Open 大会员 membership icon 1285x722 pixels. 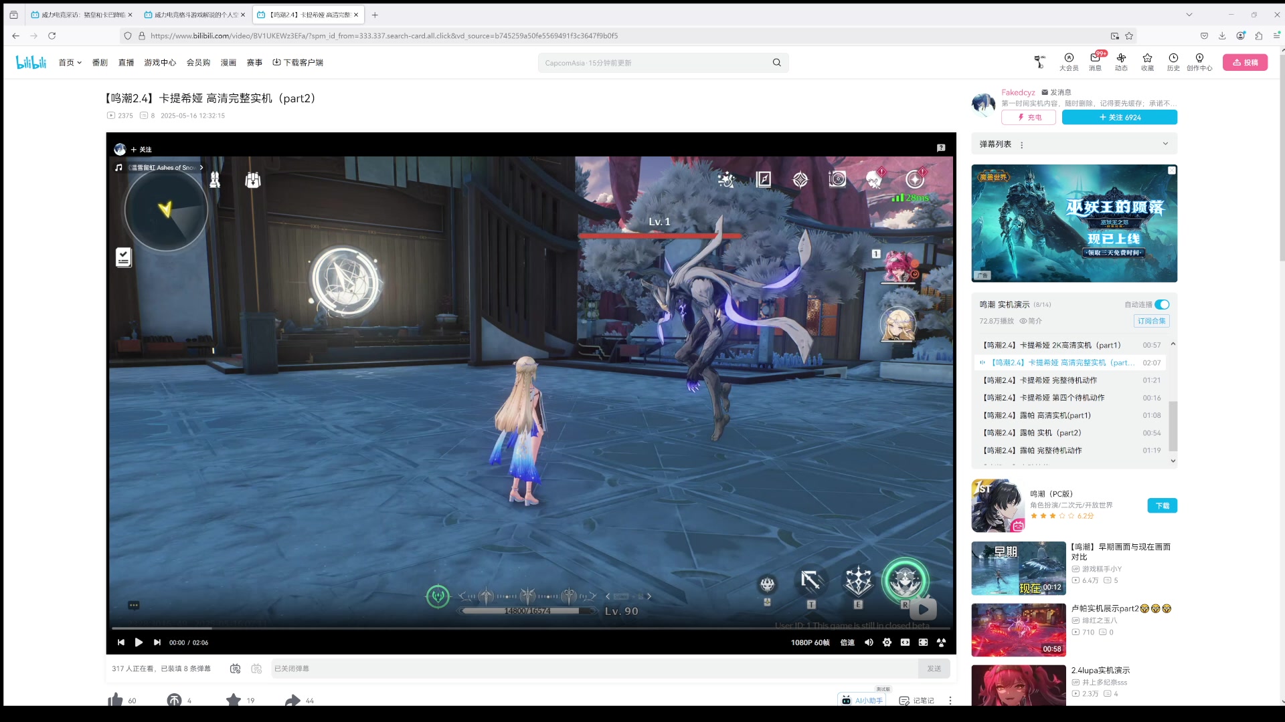pyautogui.click(x=1069, y=62)
